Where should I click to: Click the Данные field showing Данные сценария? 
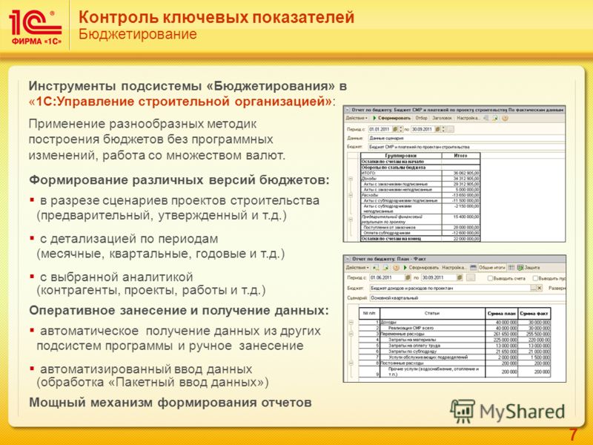467,138
